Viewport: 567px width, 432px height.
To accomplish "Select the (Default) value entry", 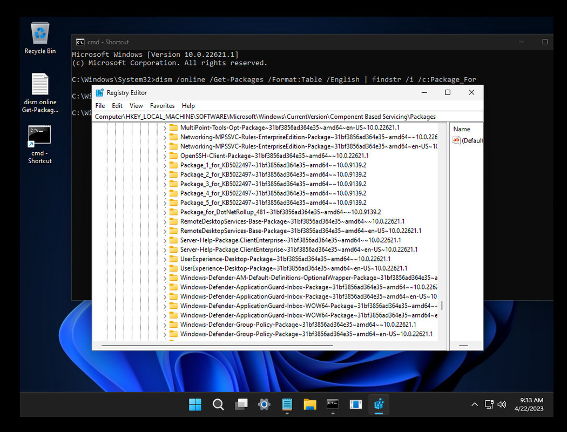I will tap(467, 140).
